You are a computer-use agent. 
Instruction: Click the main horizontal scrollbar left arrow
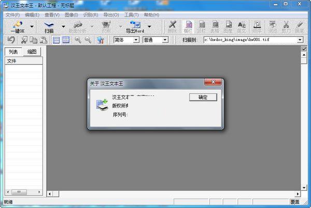click(x=50, y=194)
